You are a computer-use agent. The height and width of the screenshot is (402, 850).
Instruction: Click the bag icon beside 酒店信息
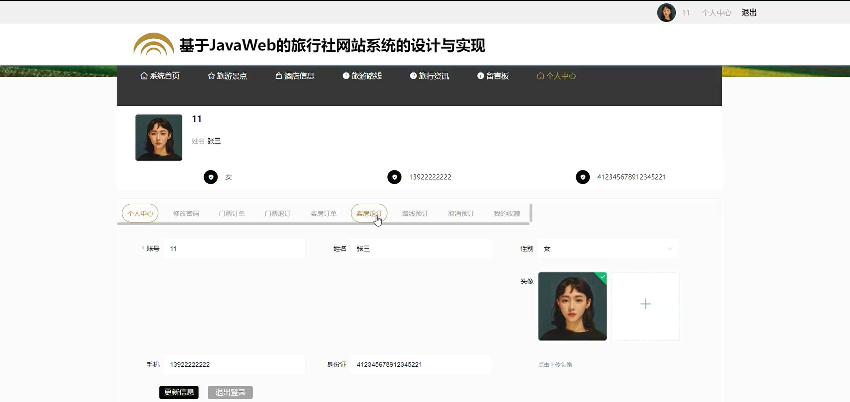pos(279,76)
